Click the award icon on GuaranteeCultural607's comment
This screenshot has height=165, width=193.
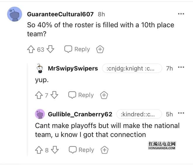[x=100, y=50]
